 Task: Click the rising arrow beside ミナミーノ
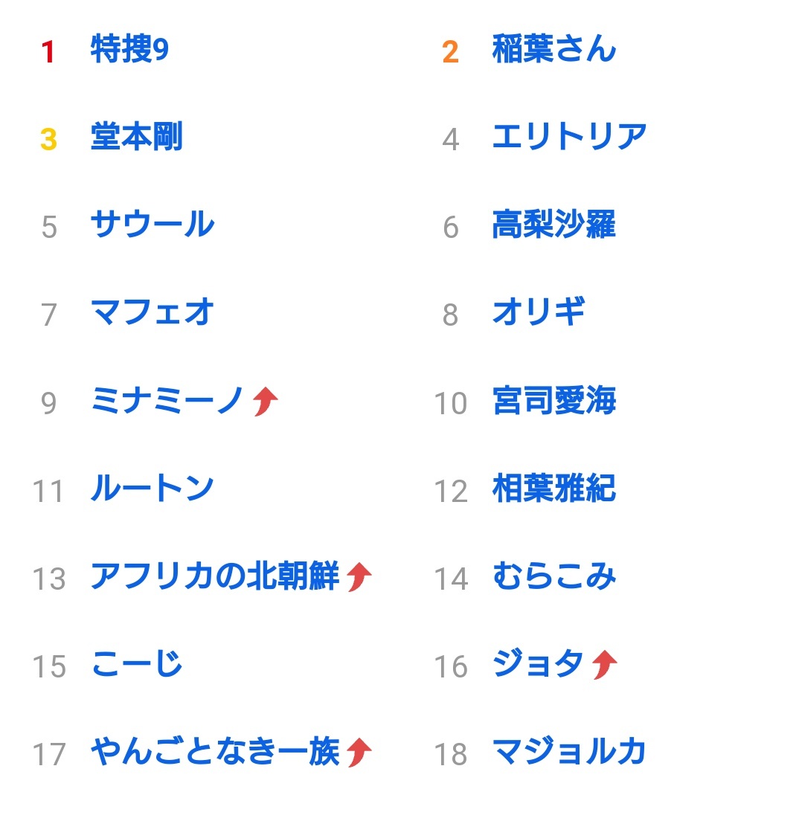tap(265, 402)
